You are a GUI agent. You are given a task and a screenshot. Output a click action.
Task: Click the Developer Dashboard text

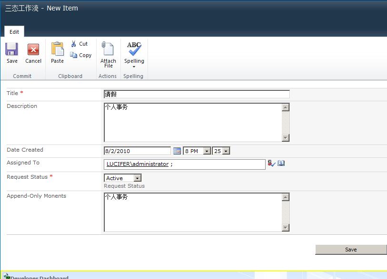(x=40, y=277)
